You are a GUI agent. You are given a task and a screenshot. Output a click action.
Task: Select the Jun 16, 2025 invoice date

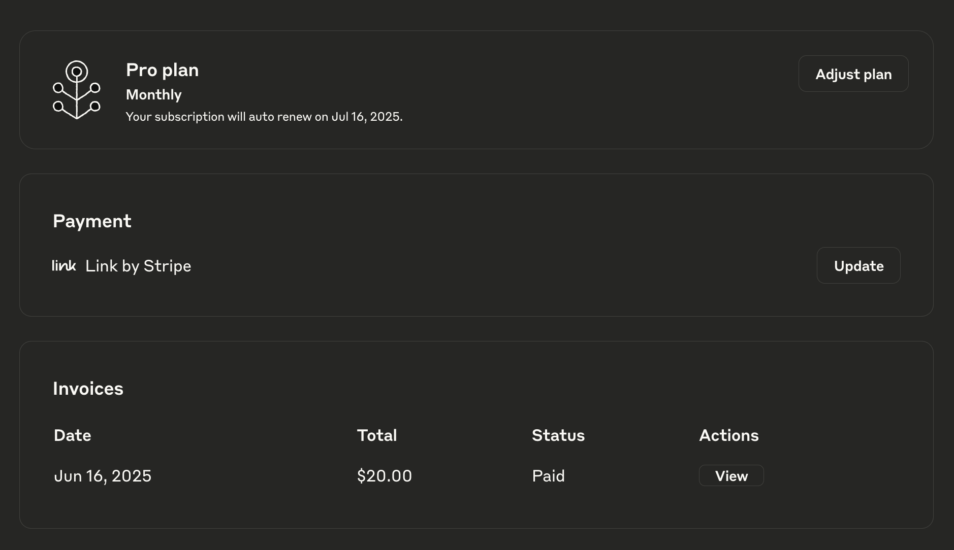point(103,476)
